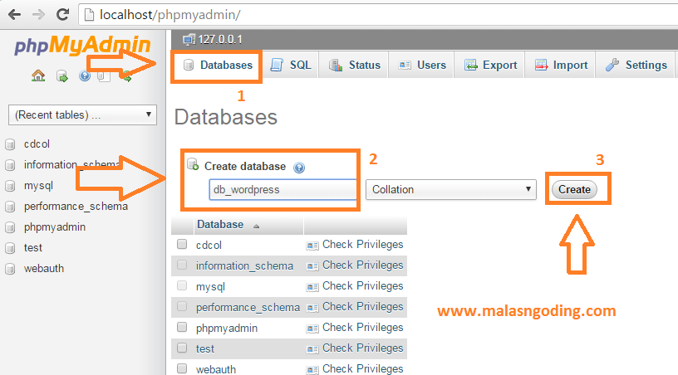The image size is (678, 375).
Task: Click the blue help icon in sidebar
Action: (x=85, y=76)
